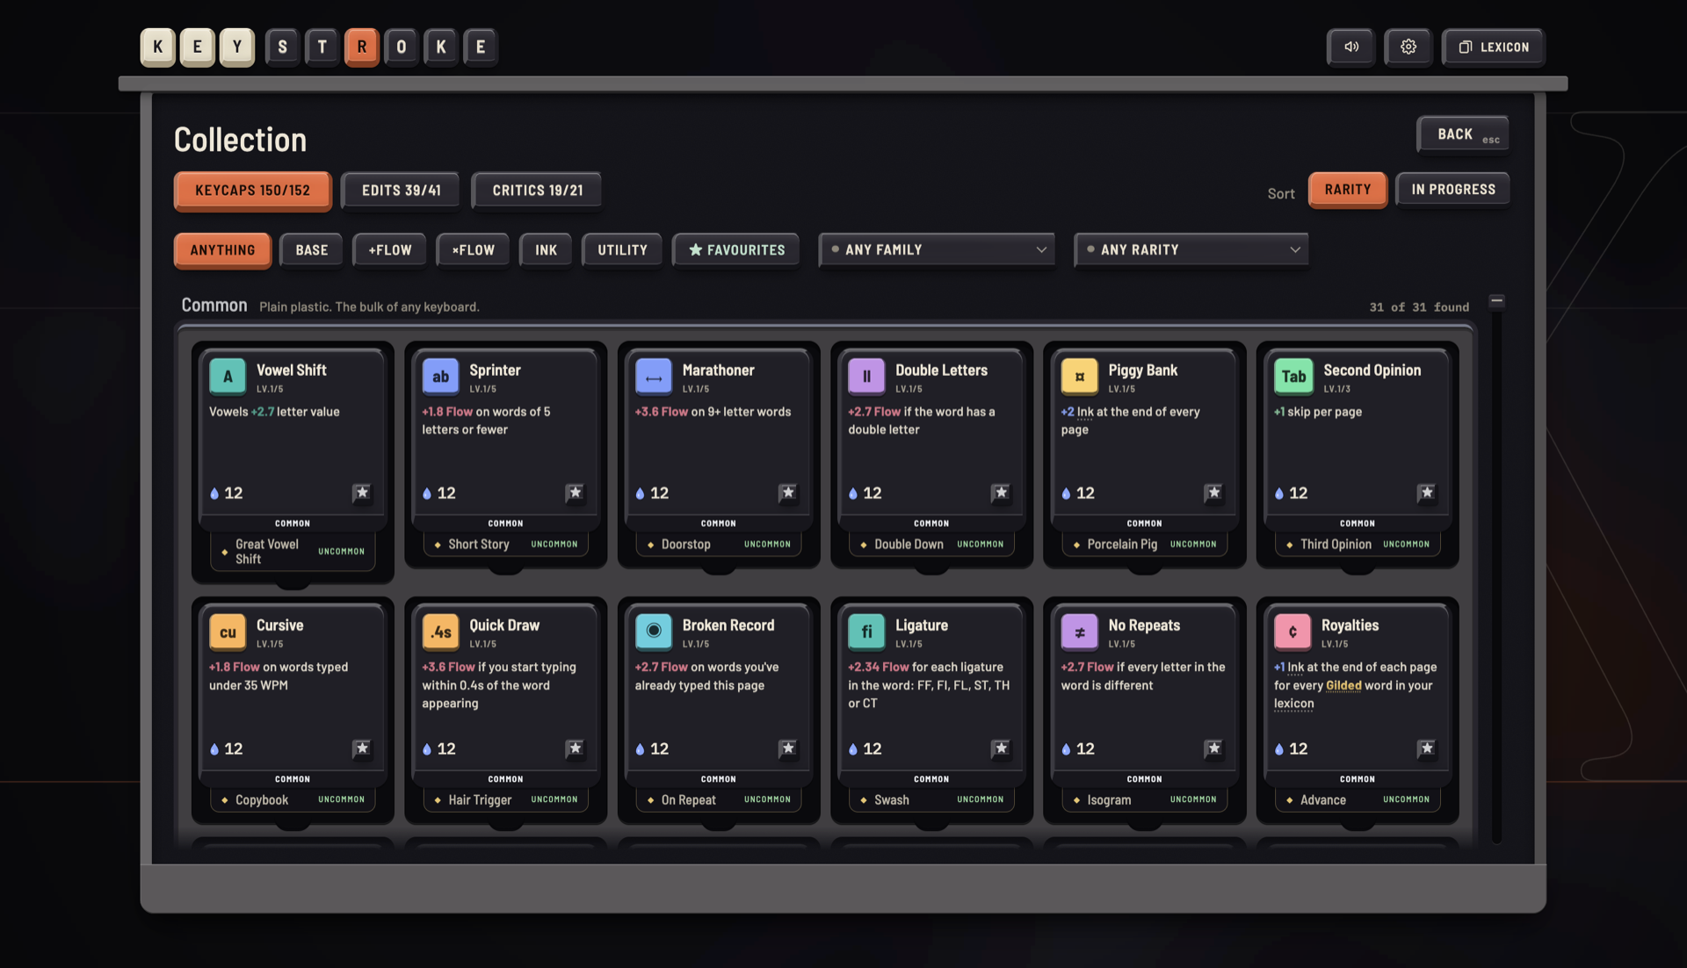Show Favourites only

pyautogui.click(x=736, y=250)
